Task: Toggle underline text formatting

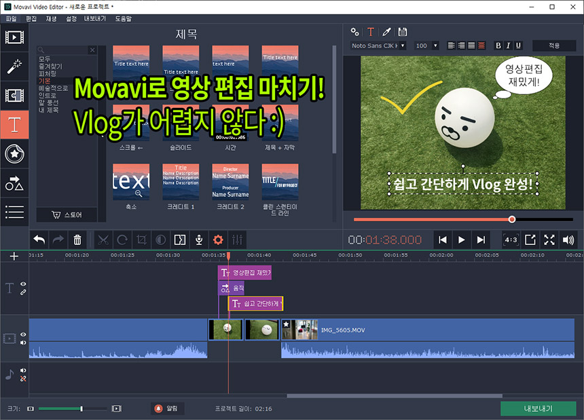Action: [x=518, y=45]
